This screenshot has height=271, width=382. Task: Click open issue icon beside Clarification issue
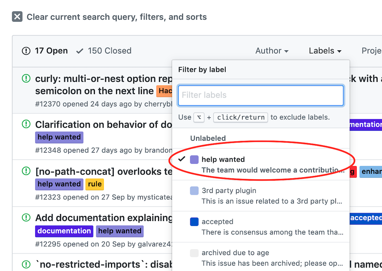pyautogui.click(x=26, y=124)
